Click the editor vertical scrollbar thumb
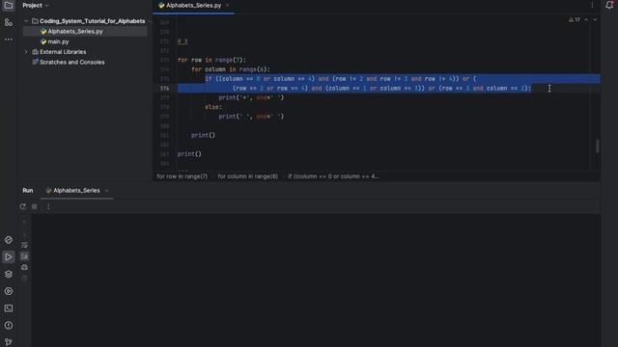Image resolution: width=618 pixels, height=347 pixels. tap(598, 147)
